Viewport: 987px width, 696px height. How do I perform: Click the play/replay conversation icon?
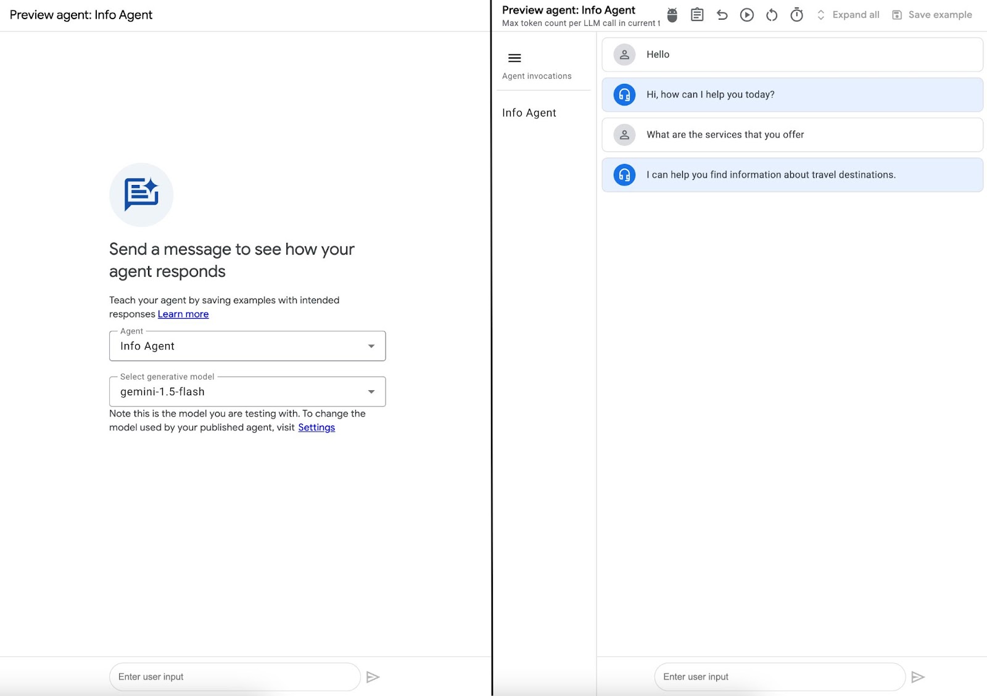click(746, 15)
